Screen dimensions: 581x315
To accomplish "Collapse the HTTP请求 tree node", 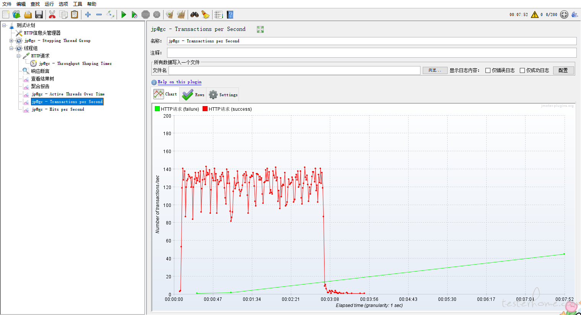I will 18,56.
